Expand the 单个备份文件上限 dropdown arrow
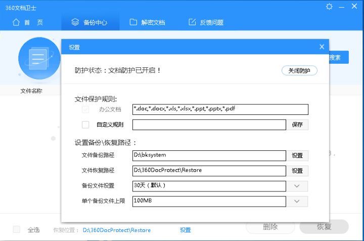 [297, 202]
